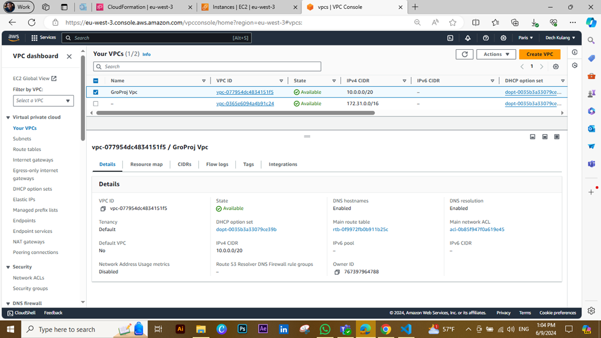Open the Select a VPC filter dropdown
The image size is (601, 338).
[43, 101]
